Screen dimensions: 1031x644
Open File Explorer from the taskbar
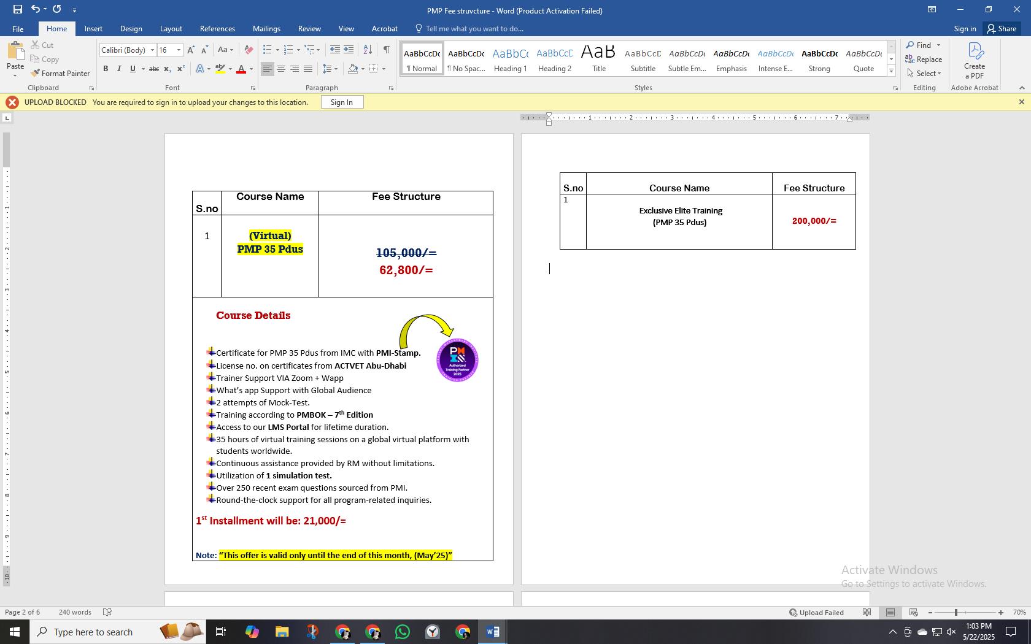pos(282,632)
